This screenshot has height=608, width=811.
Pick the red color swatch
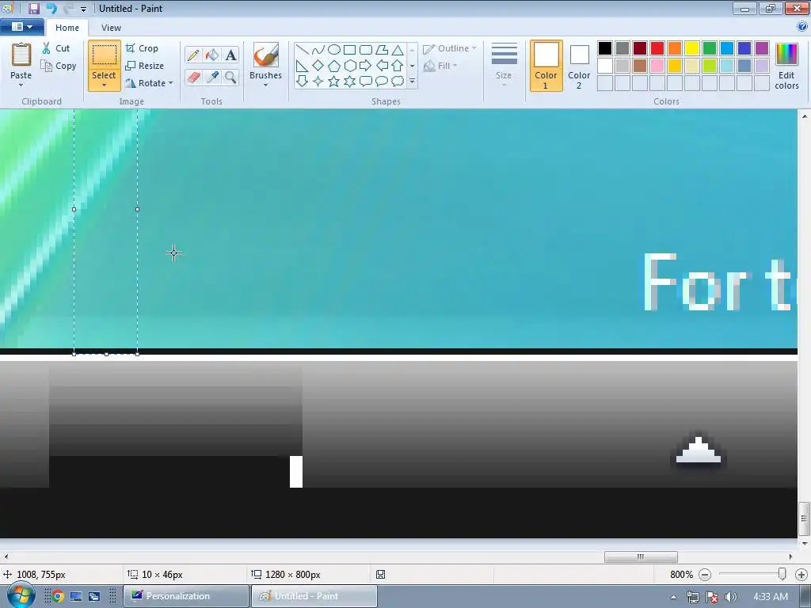click(657, 48)
